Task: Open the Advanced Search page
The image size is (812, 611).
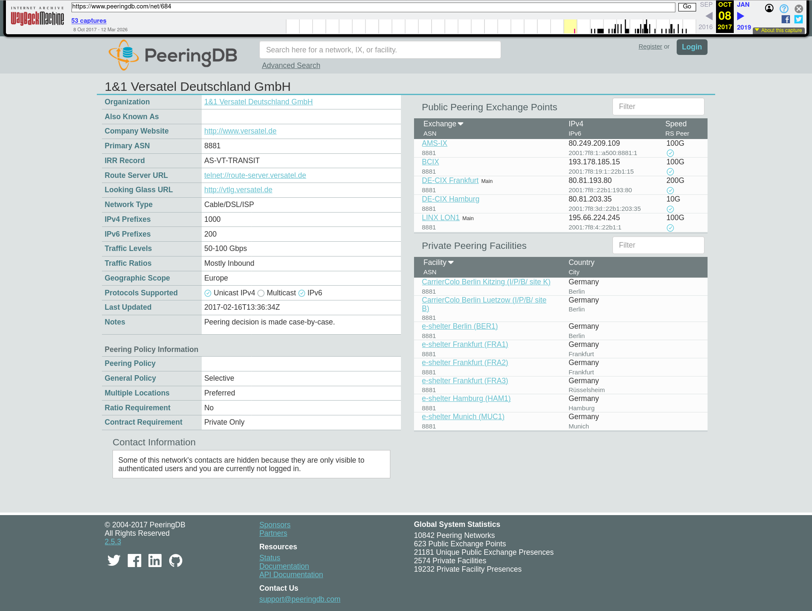Action: click(x=291, y=65)
